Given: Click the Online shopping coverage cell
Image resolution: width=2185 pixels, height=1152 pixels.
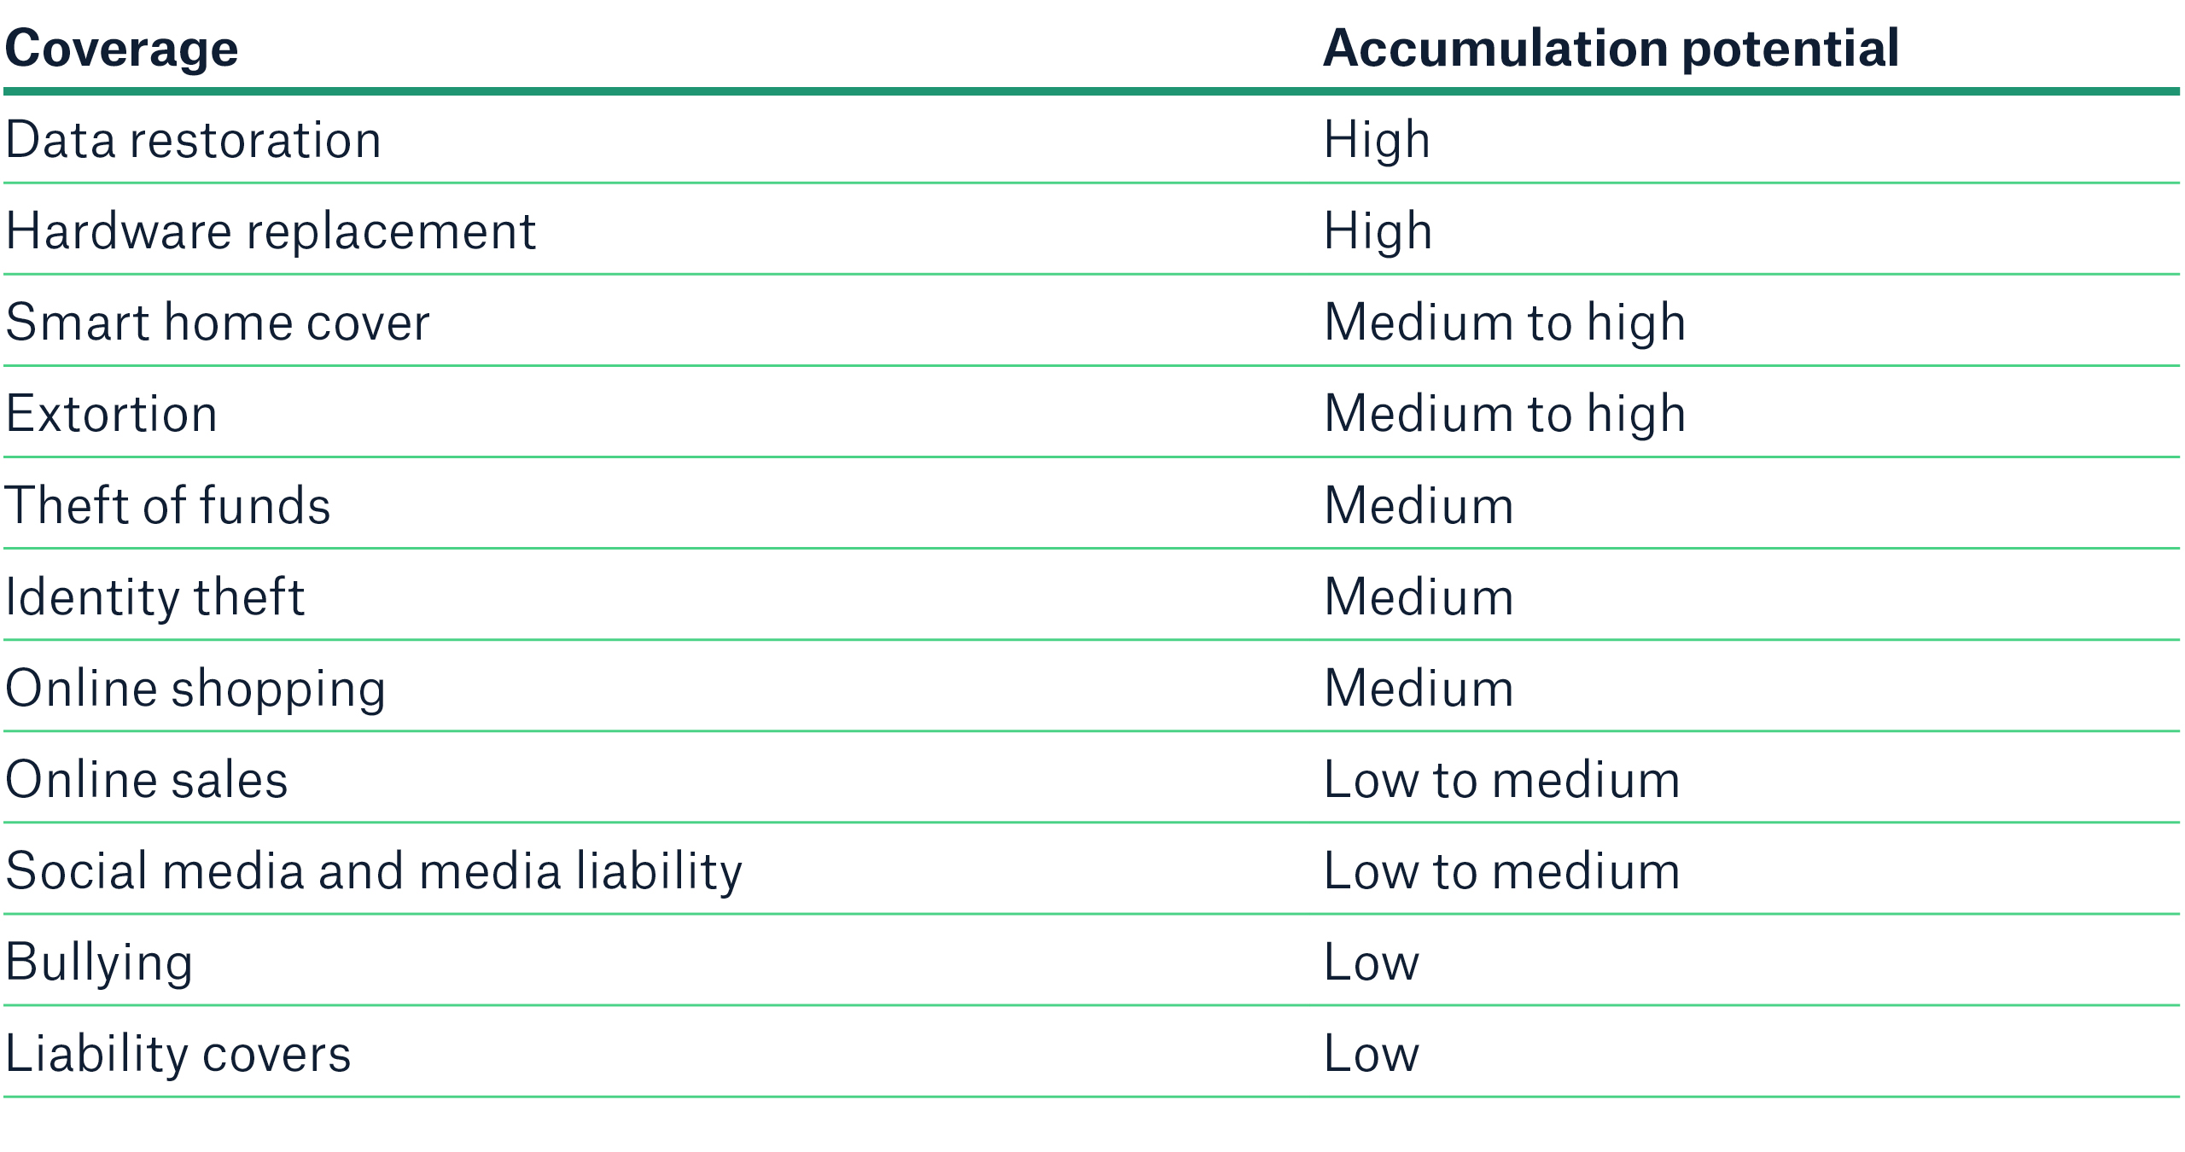Looking at the screenshot, I should click(195, 688).
